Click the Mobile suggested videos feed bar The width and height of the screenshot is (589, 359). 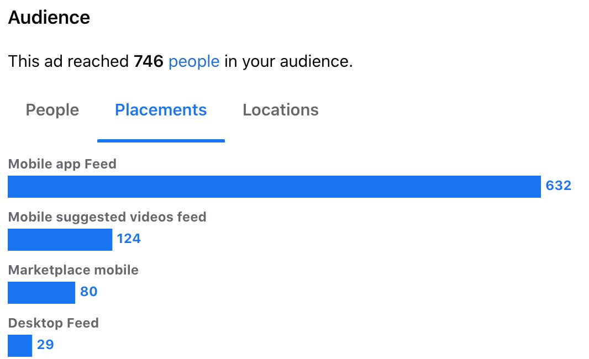(x=60, y=240)
